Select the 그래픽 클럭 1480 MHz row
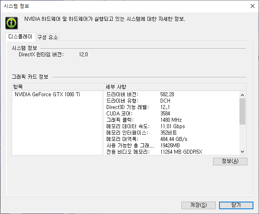 [172, 120]
